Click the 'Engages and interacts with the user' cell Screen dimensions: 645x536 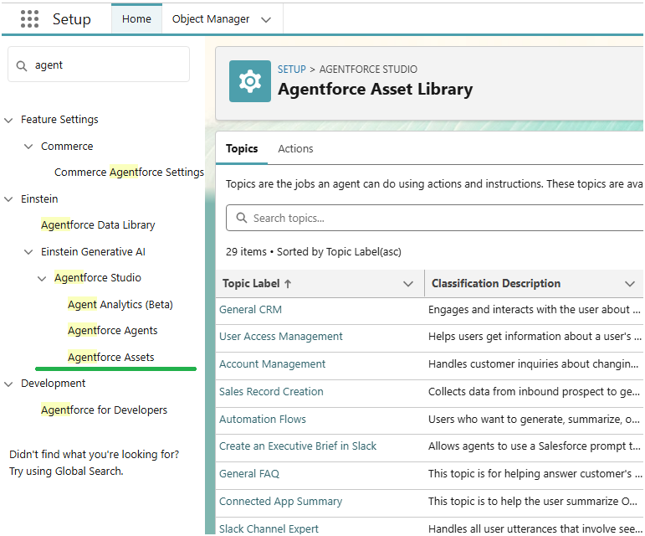pyautogui.click(x=535, y=310)
